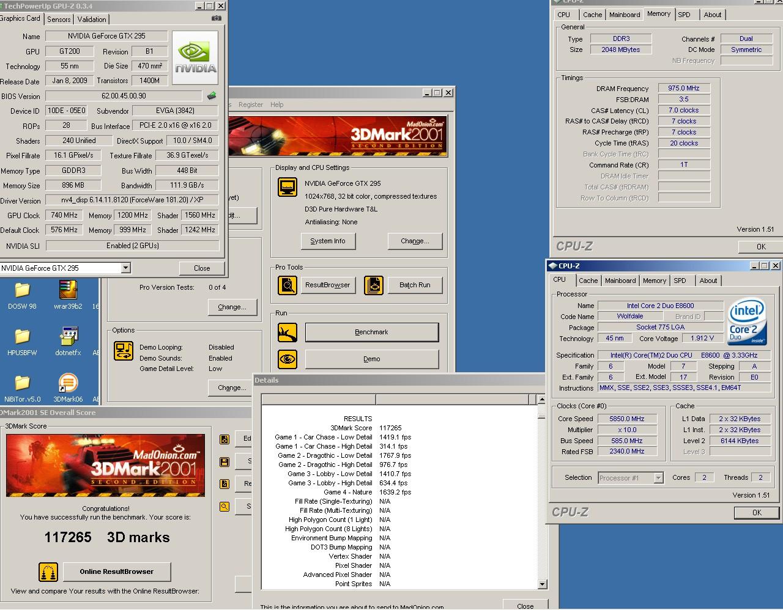Click the BIOS save icon in GPU-Z
Viewport: 783px width, 610px height.
[212, 96]
